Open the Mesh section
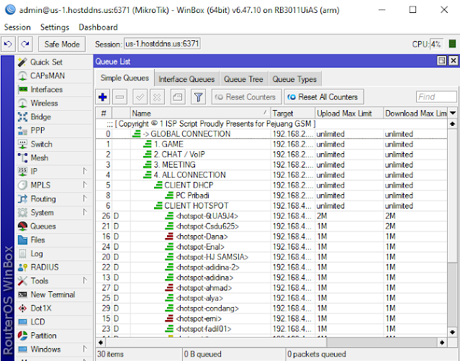Viewport: 460px width, 361px height. click(x=40, y=157)
